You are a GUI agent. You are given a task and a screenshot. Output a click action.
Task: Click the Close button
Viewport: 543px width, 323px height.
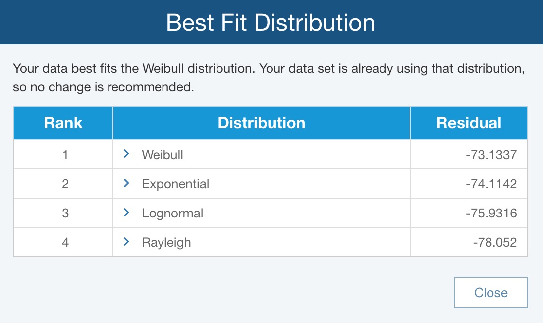(x=490, y=293)
